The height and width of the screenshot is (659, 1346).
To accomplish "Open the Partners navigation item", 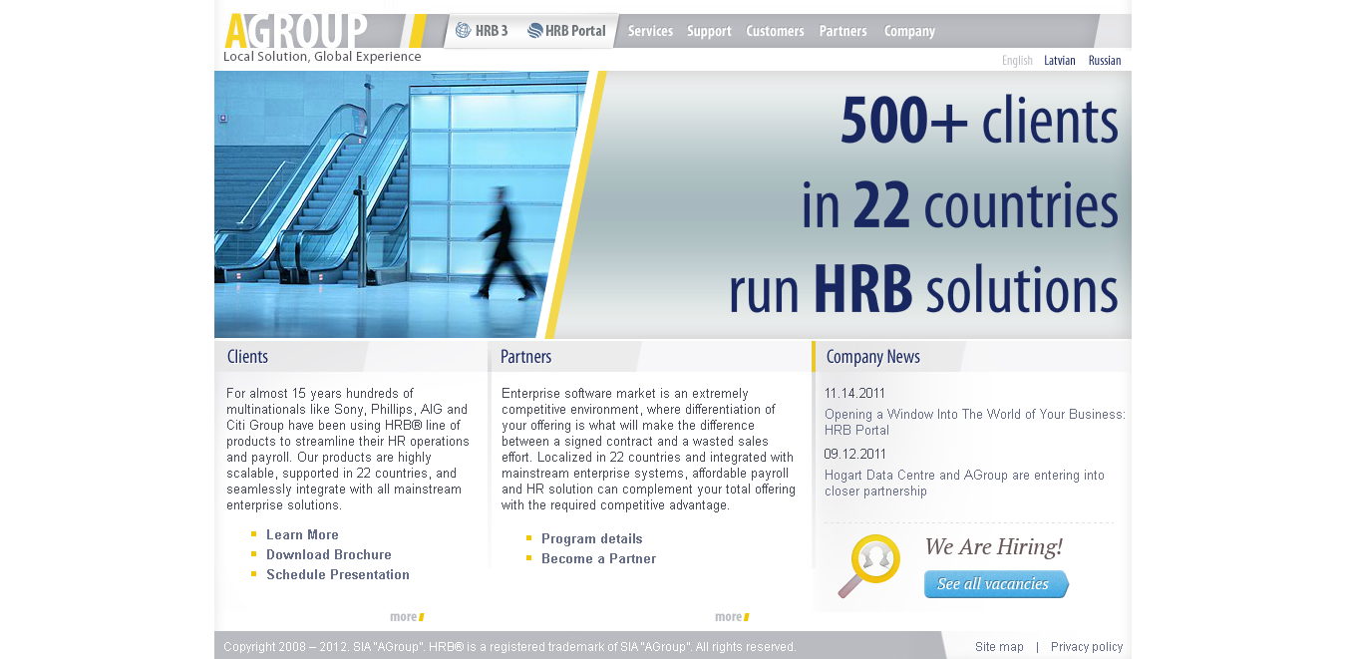I will point(842,31).
